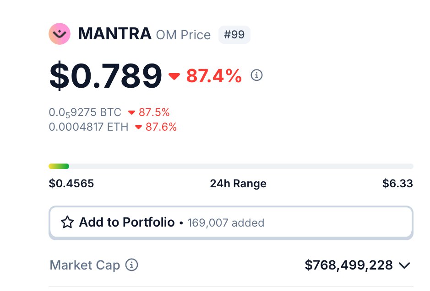Click the star icon in Add to Portfolio
The width and height of the screenshot is (430, 291).
pyautogui.click(x=67, y=222)
